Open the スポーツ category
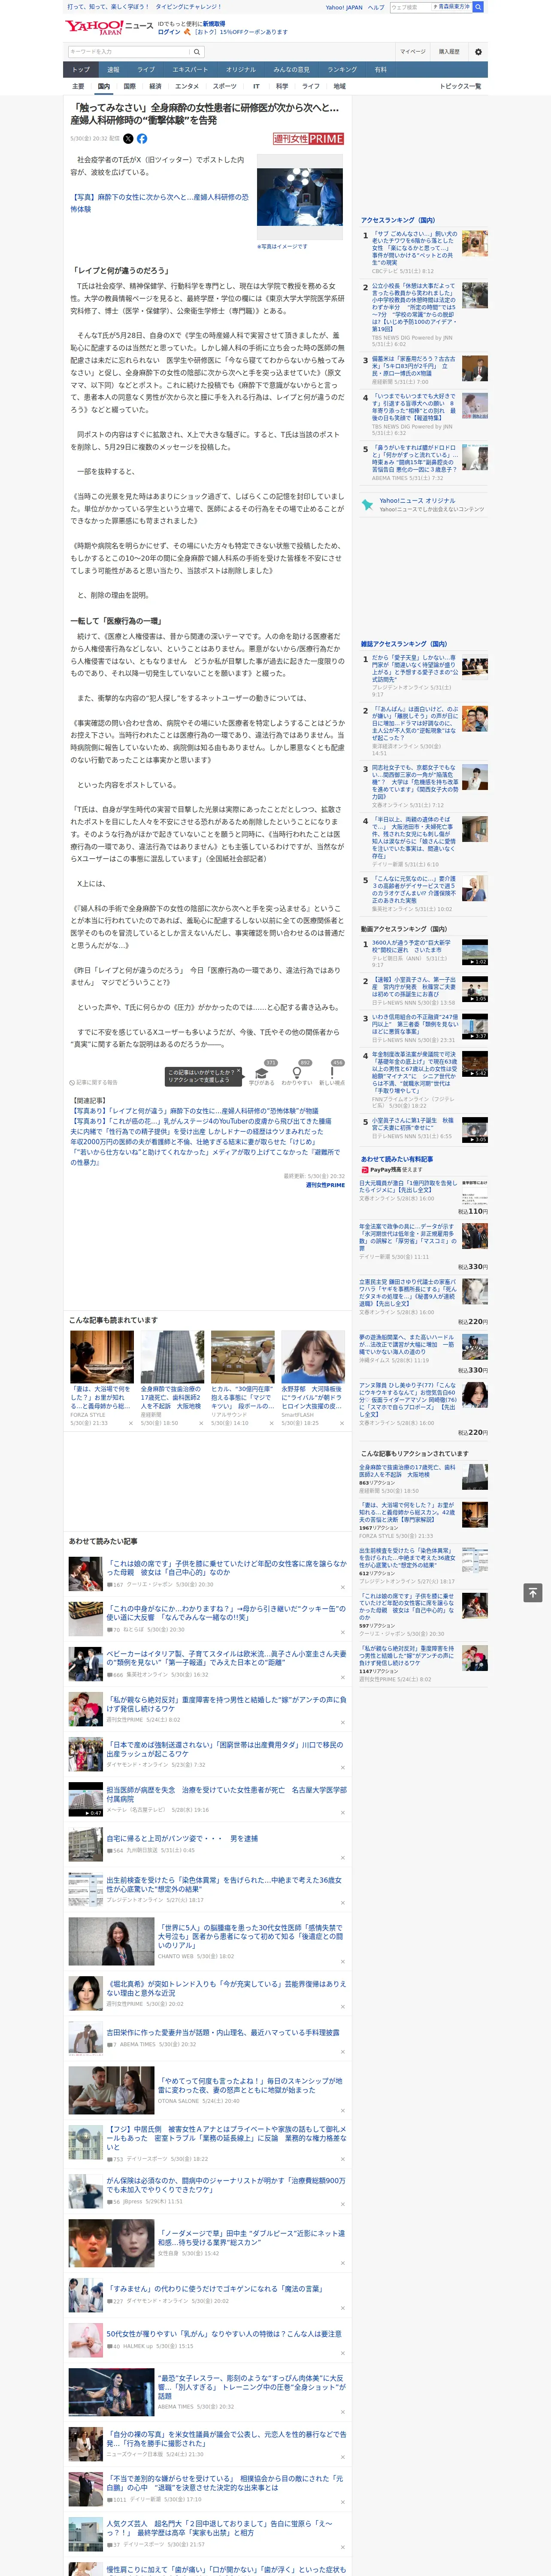The image size is (551, 2576). coord(225,86)
